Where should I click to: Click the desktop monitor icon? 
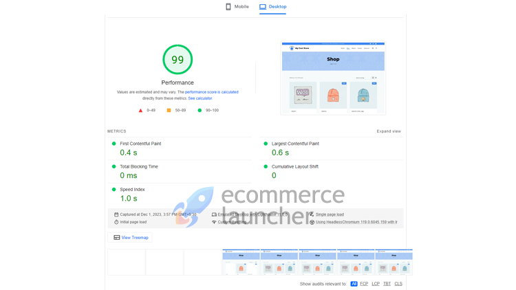pos(263,7)
